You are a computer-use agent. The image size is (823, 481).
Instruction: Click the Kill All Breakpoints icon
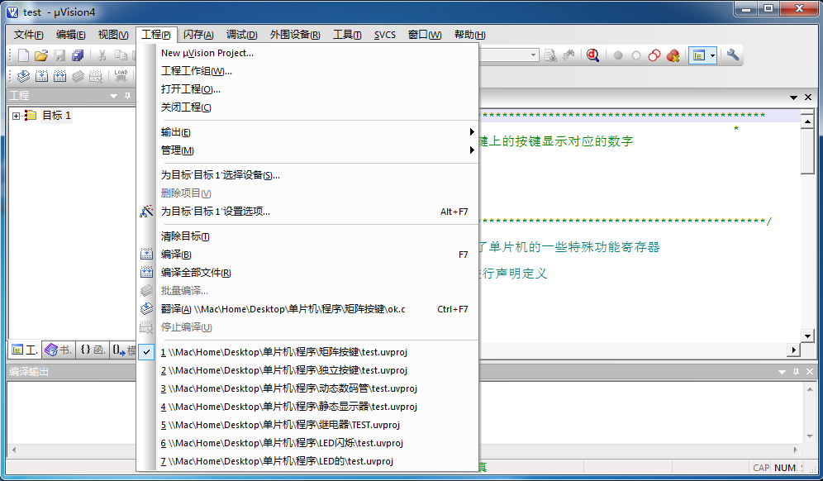pyautogui.click(x=675, y=55)
